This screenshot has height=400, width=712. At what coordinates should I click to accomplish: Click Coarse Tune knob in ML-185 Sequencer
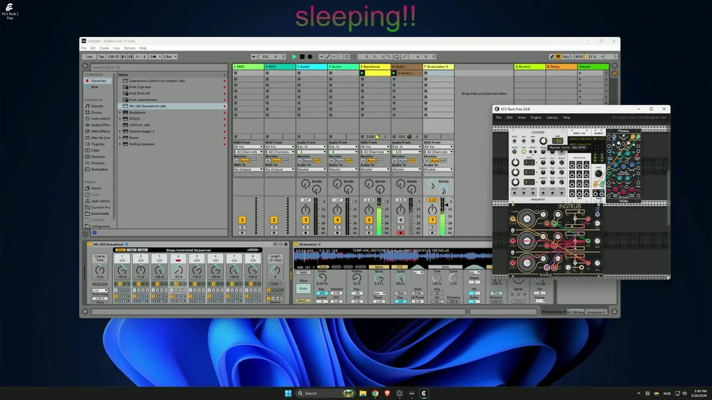[x=100, y=270]
